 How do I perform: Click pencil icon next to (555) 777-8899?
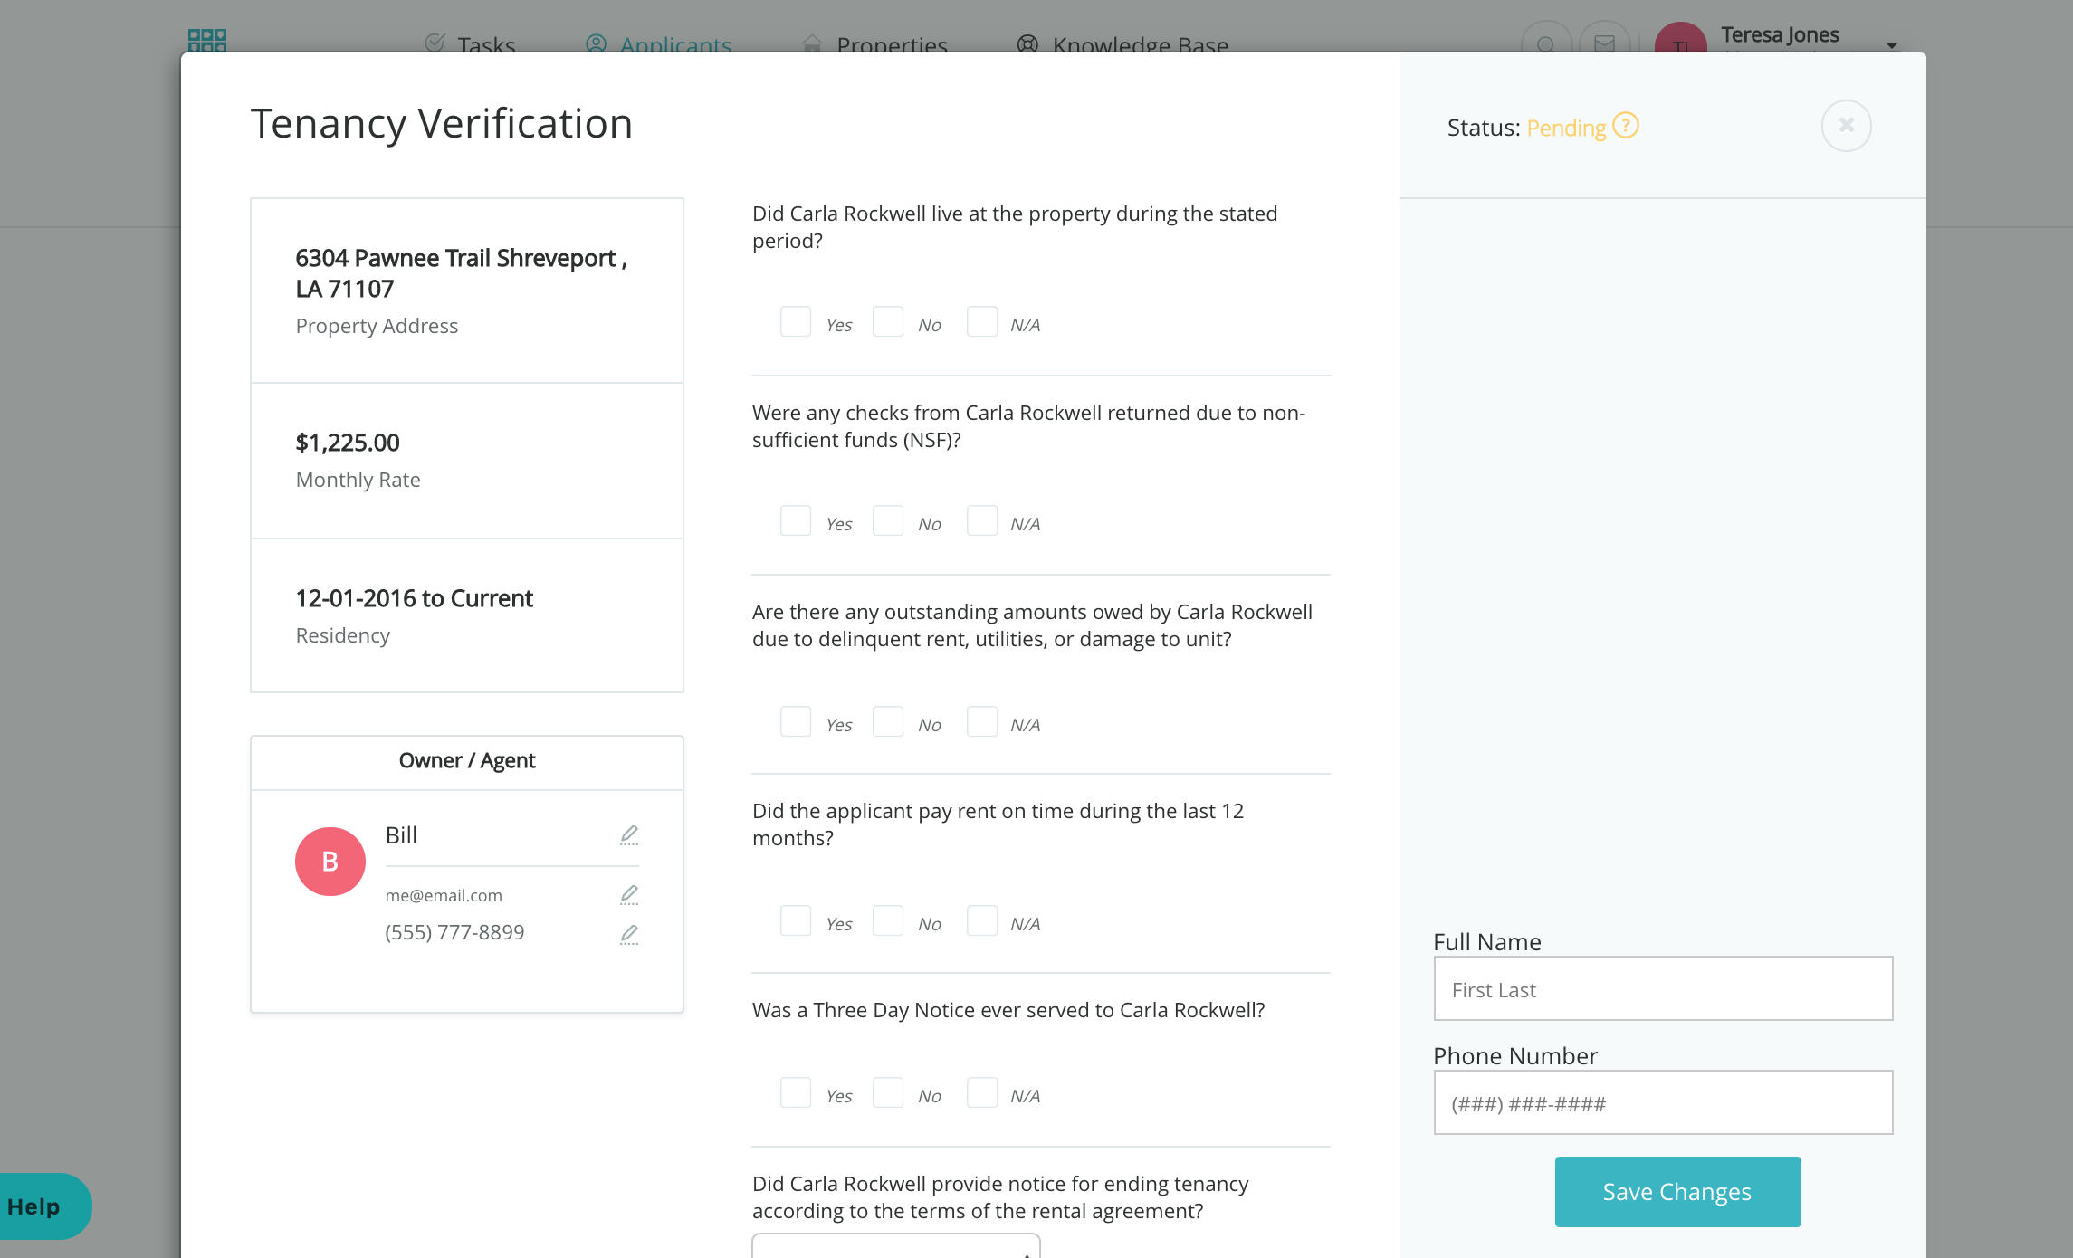pyautogui.click(x=629, y=934)
